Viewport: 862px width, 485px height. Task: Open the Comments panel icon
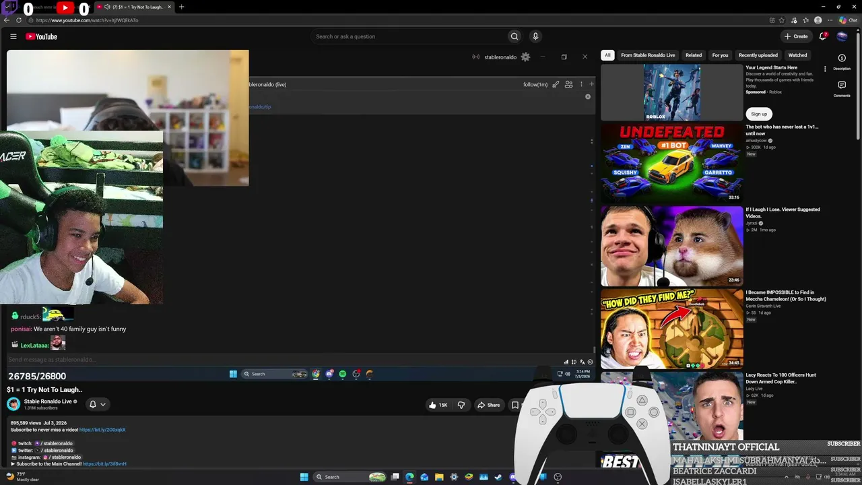coord(842,88)
